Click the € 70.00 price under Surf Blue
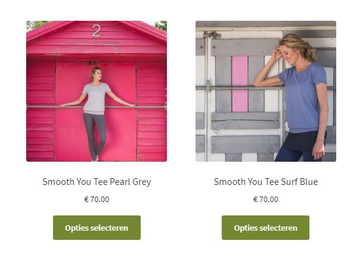Image resolution: width=360 pixels, height=260 pixels. [266, 199]
